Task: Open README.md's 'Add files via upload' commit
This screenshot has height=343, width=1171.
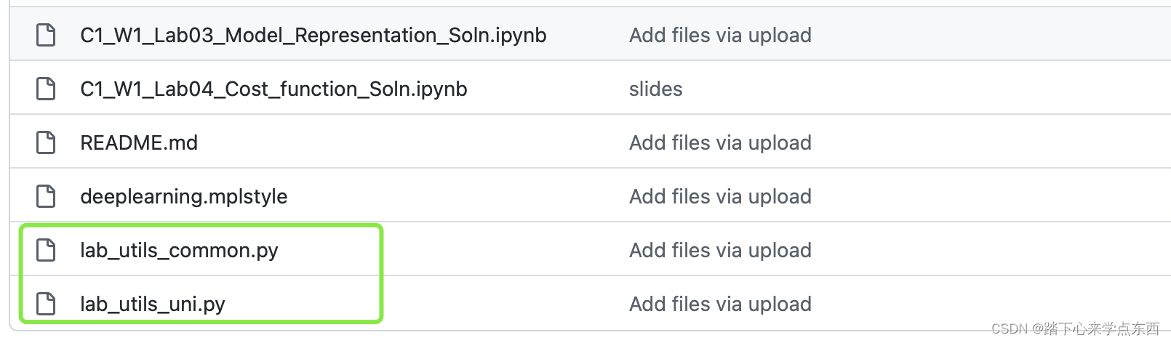Action: [x=720, y=142]
